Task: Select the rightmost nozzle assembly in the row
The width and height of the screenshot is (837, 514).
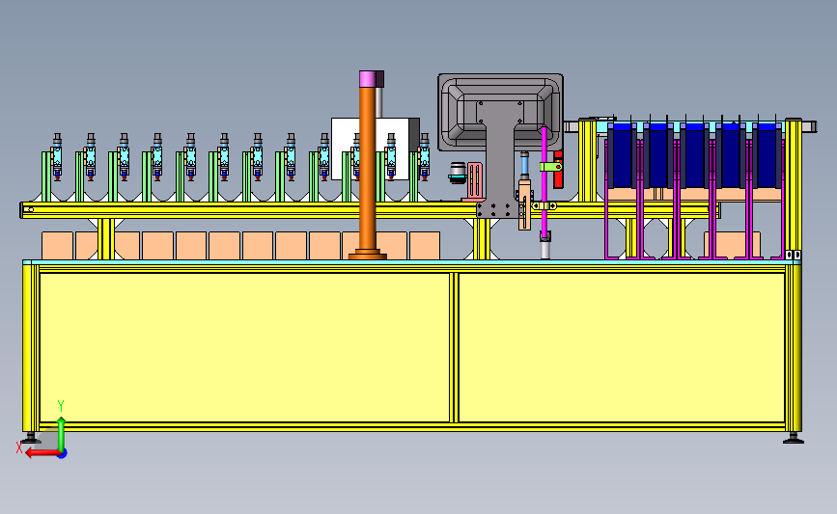Action: (425, 157)
